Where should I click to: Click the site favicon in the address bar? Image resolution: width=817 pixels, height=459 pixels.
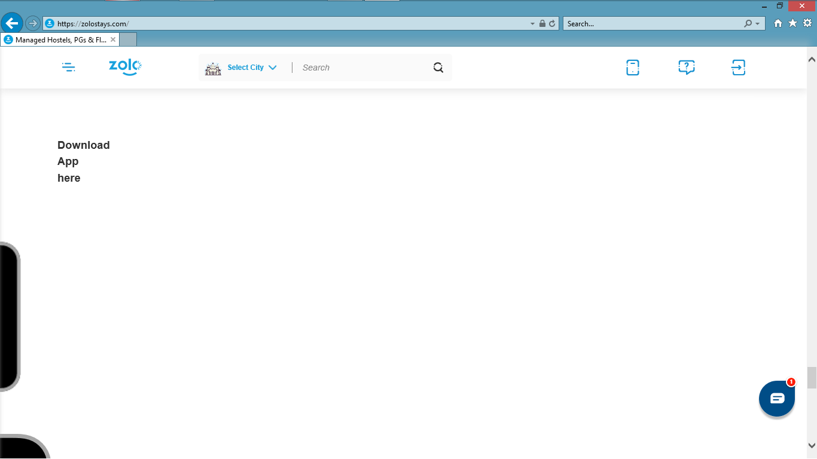tap(50, 24)
